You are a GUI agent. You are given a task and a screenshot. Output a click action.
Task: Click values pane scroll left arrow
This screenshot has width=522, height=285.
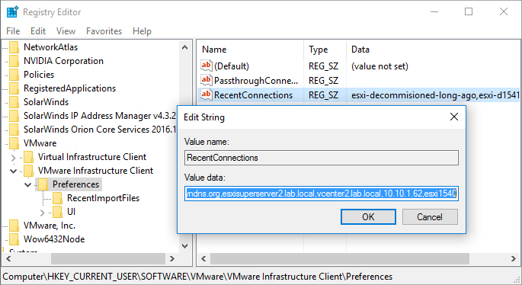point(203,258)
